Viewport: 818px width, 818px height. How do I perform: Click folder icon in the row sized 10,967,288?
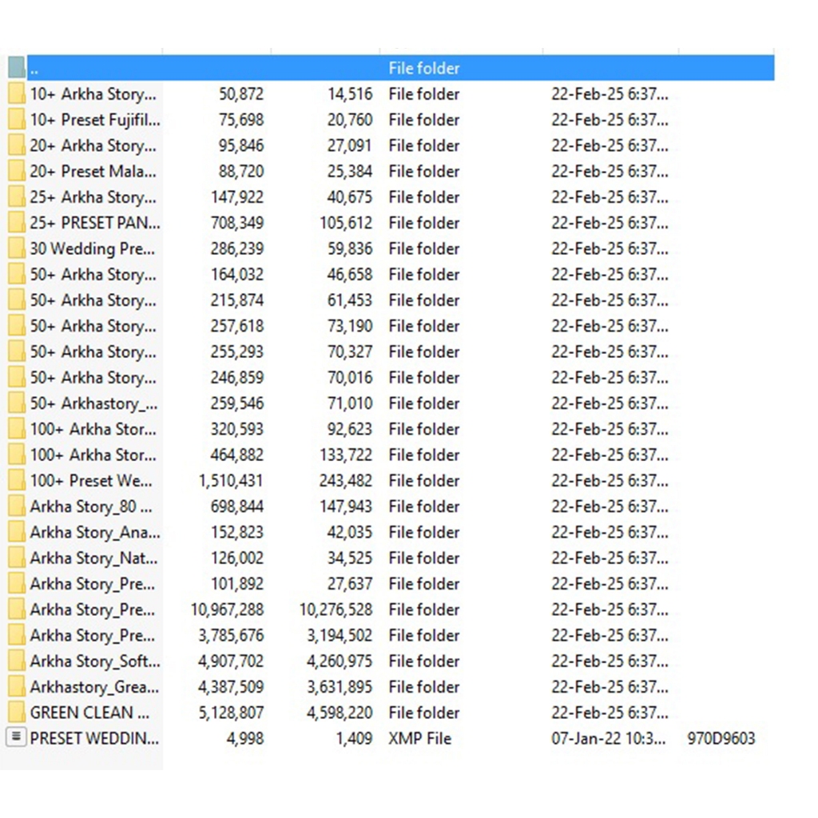click(16, 610)
